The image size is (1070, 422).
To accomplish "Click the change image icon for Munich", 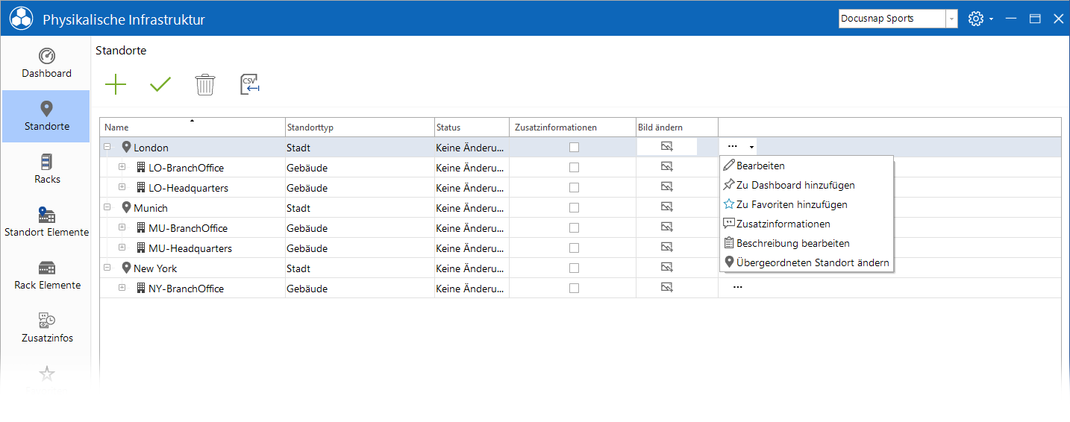I will tap(667, 207).
